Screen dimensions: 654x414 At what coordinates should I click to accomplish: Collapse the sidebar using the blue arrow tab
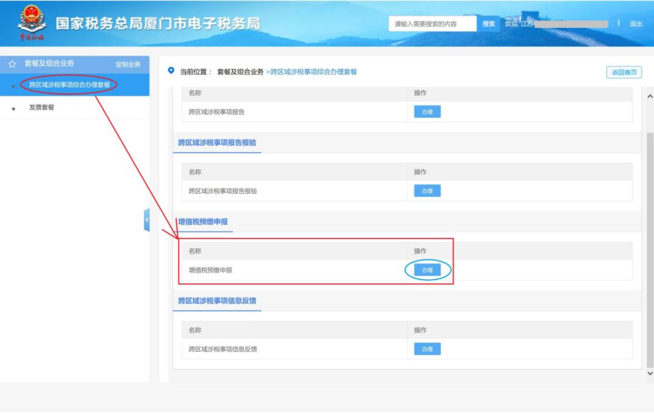[145, 220]
